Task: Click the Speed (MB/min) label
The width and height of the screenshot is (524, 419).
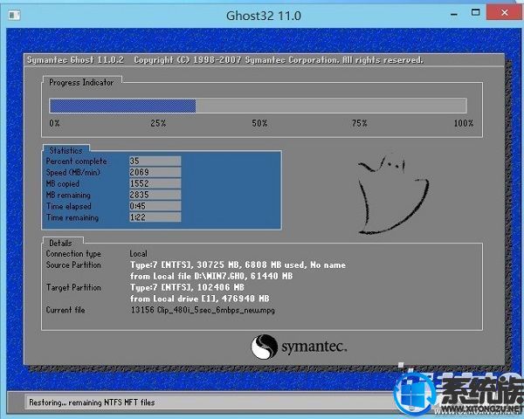Action: pyautogui.click(x=73, y=173)
